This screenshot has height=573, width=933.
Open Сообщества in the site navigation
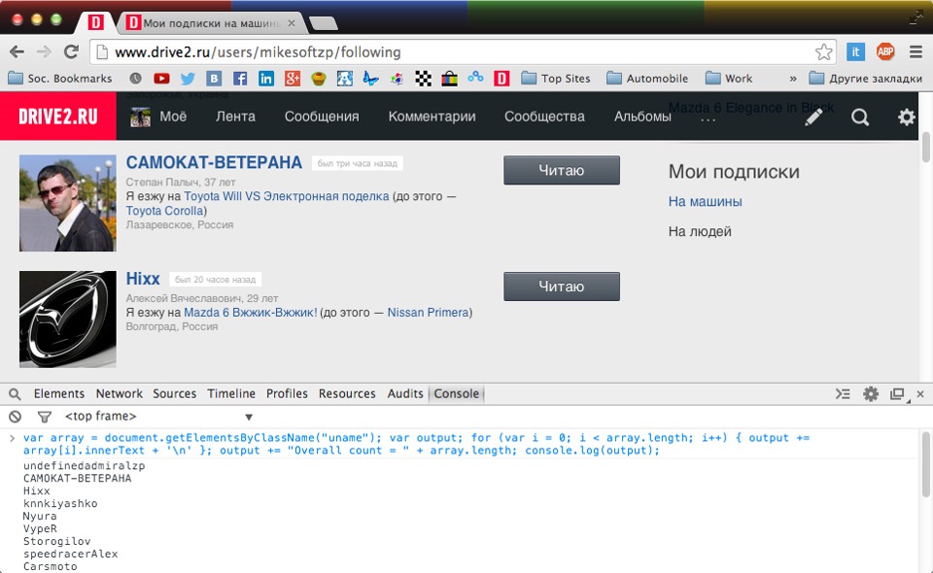pyautogui.click(x=544, y=117)
